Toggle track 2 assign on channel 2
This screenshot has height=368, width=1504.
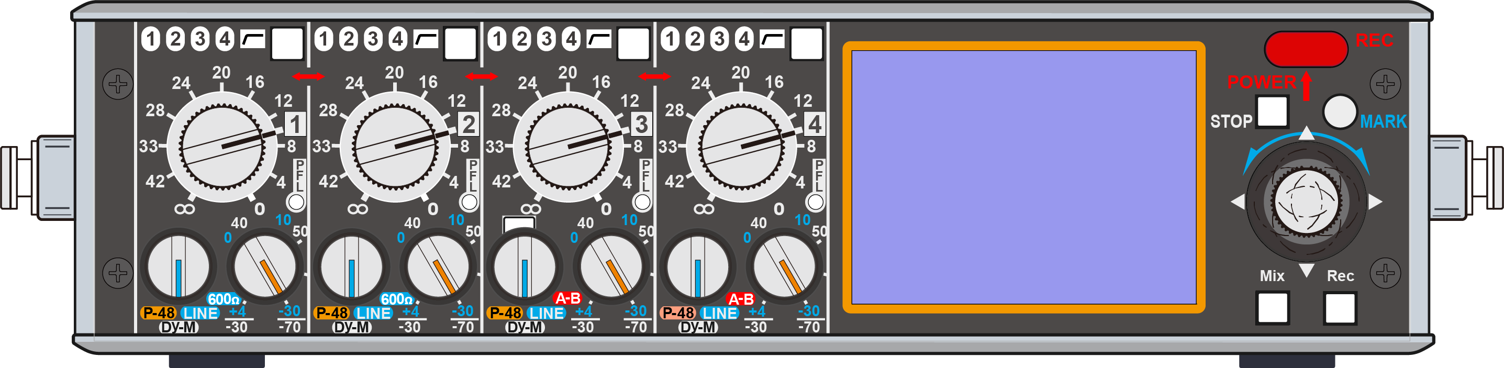pos(349,39)
